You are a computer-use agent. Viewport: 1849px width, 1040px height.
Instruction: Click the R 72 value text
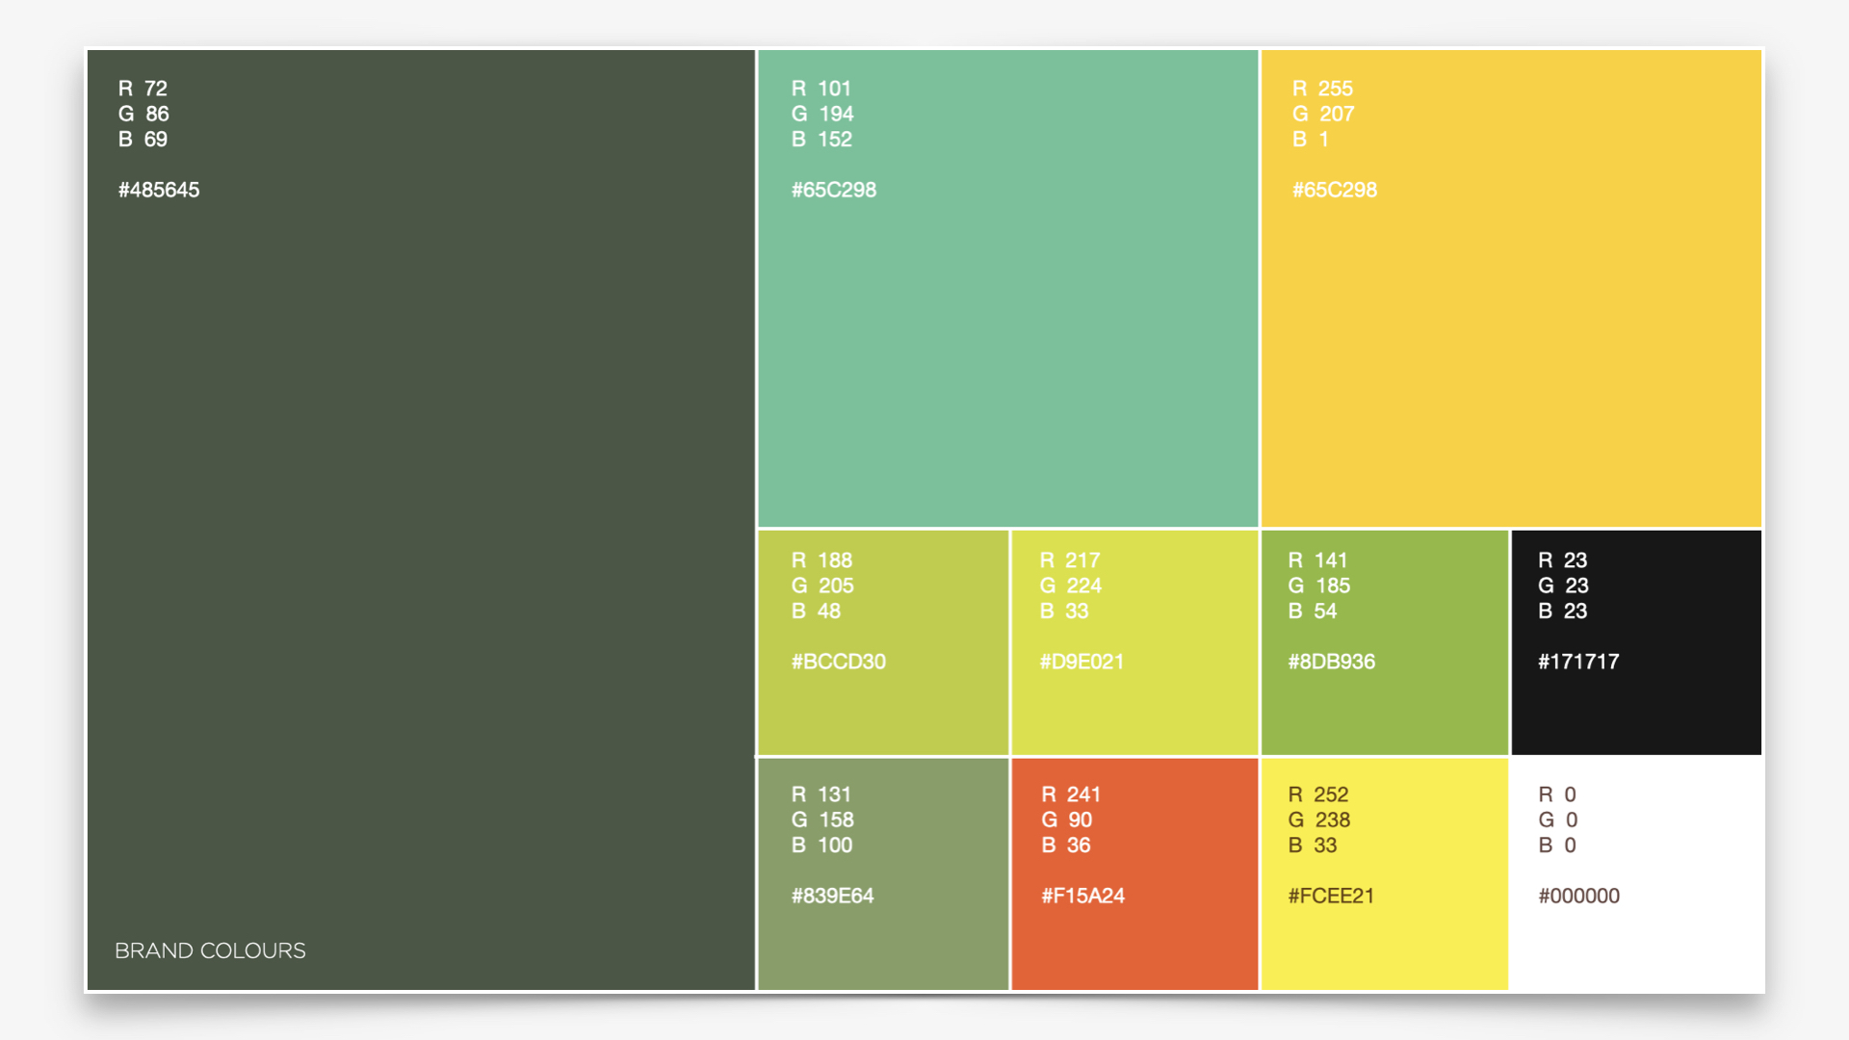(143, 89)
